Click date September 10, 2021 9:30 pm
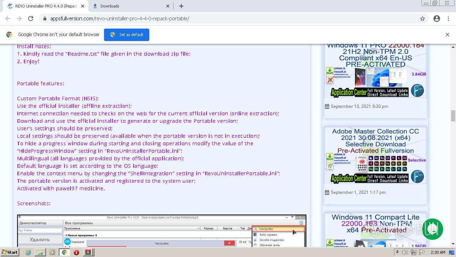456x257 pixels. (x=359, y=106)
